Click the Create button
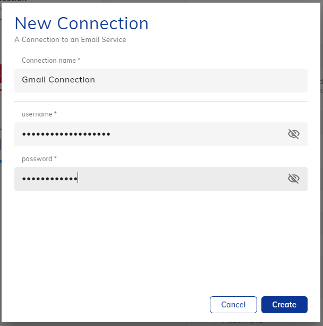 pyautogui.click(x=284, y=305)
